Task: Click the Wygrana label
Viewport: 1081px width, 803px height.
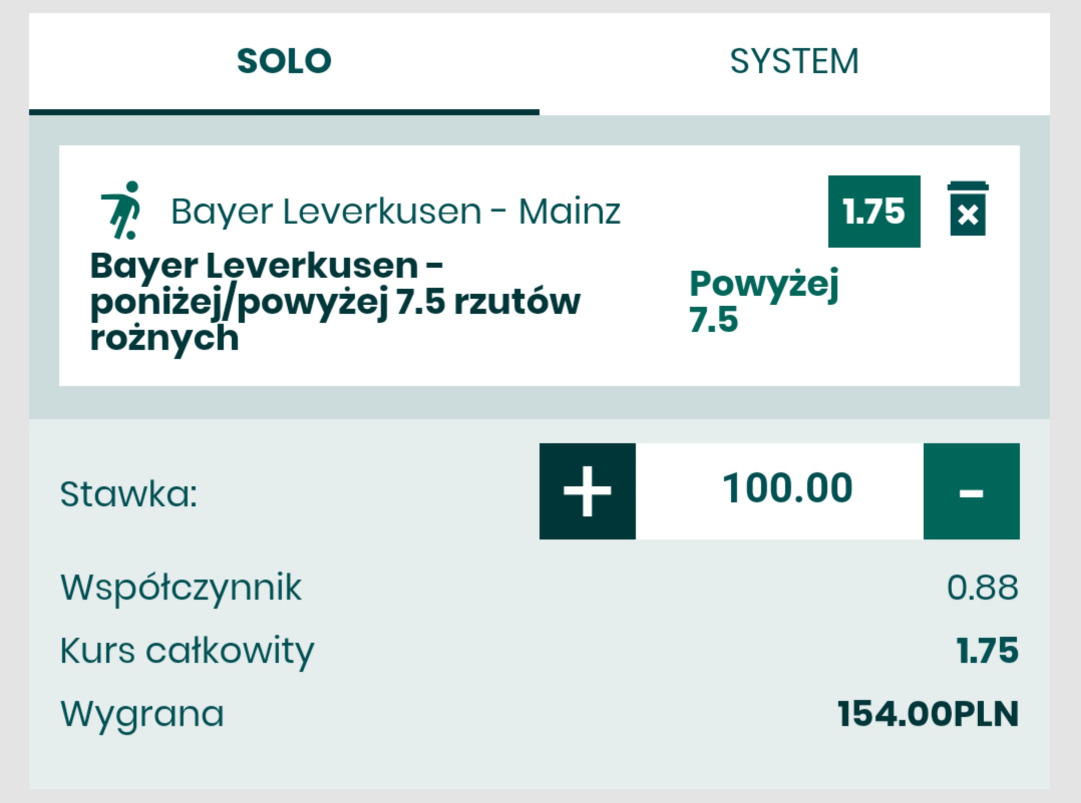Action: [142, 714]
